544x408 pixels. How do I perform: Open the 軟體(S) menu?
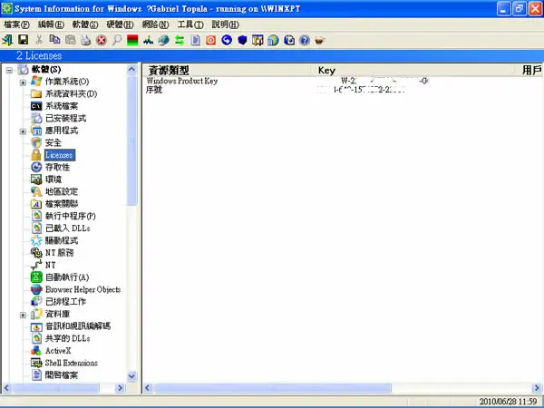pyautogui.click(x=85, y=24)
